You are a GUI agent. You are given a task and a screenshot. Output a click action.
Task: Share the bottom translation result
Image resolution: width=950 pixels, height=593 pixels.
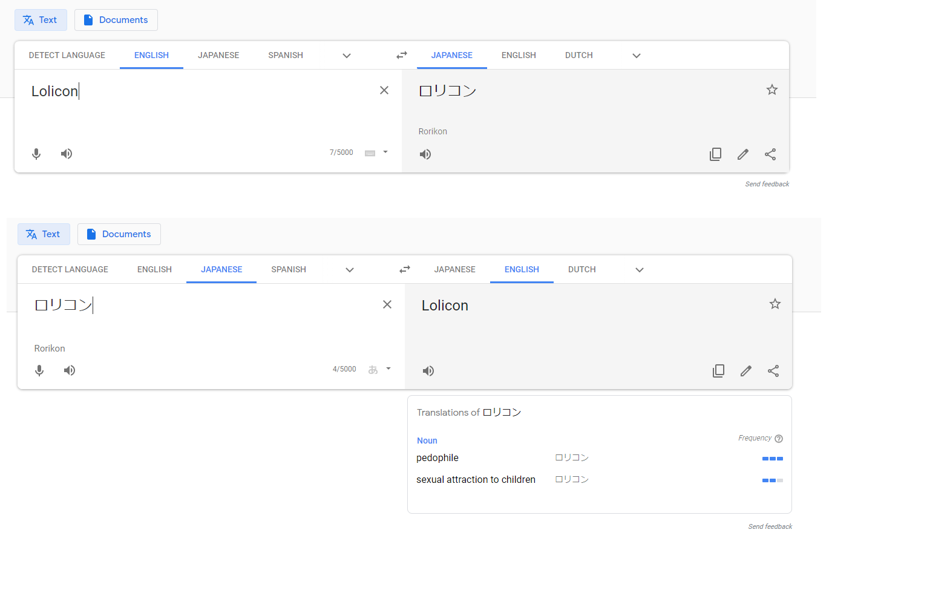(x=773, y=371)
